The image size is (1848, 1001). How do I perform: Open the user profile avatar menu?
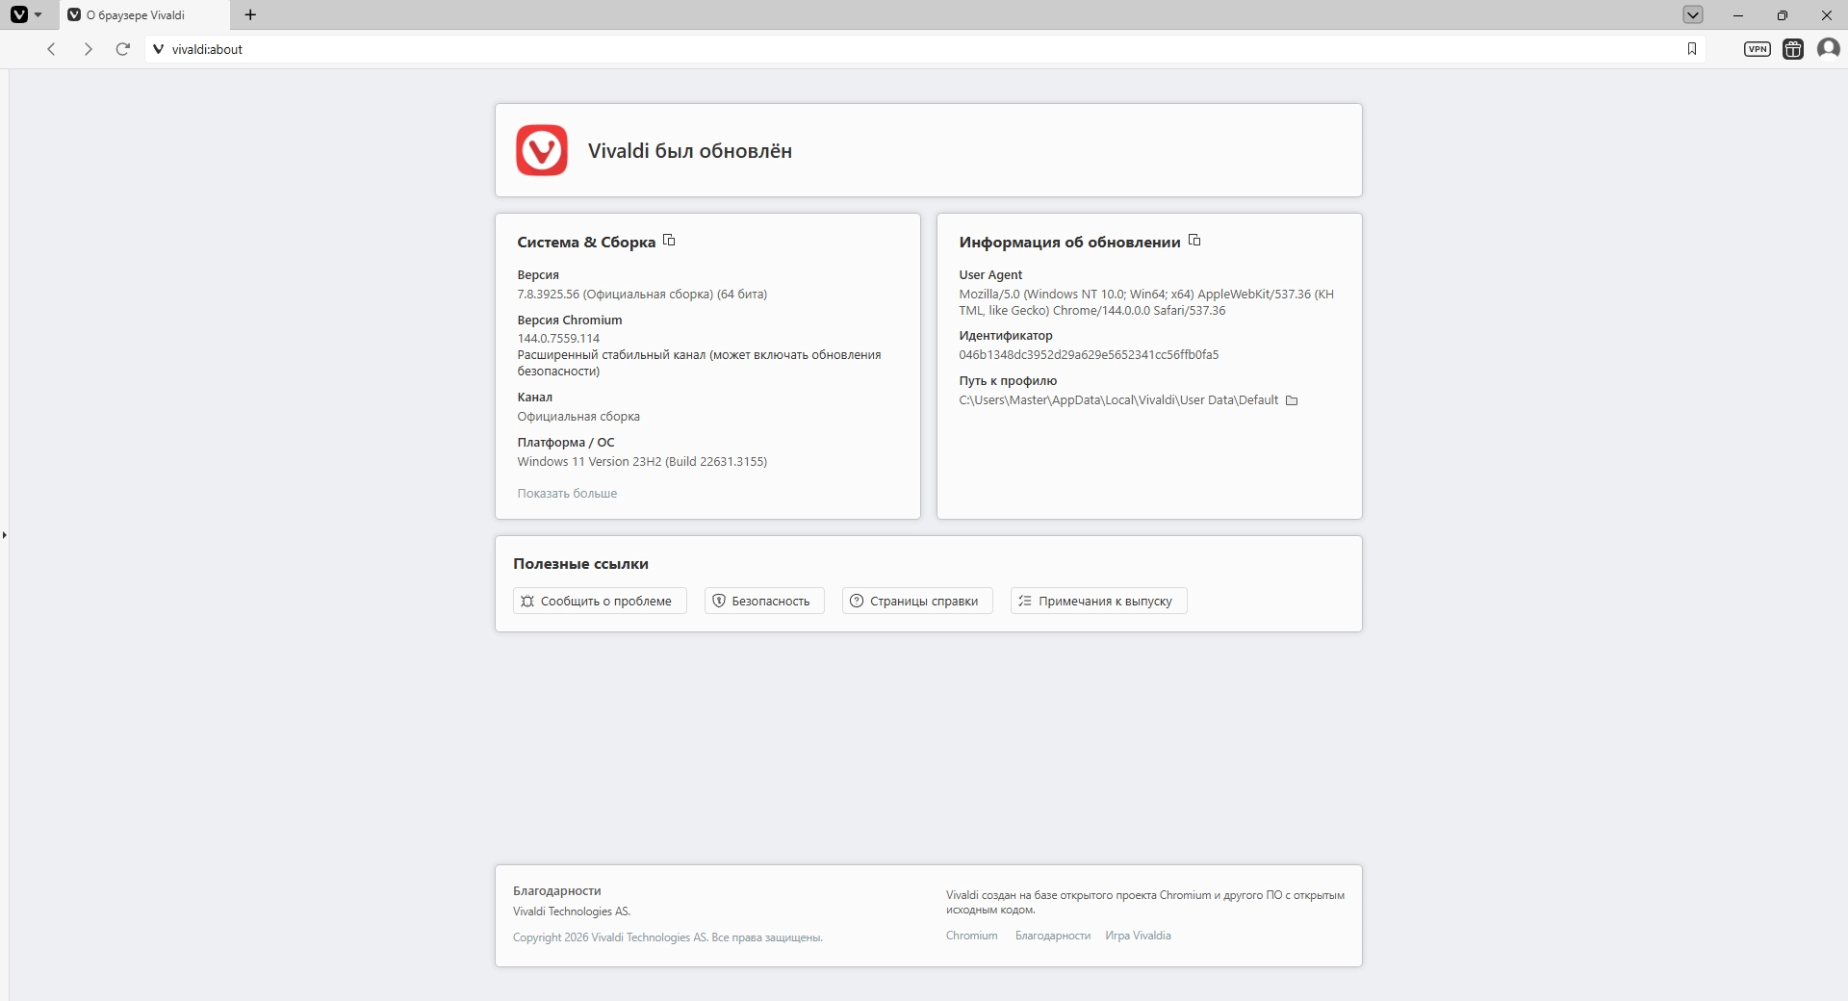point(1828,48)
